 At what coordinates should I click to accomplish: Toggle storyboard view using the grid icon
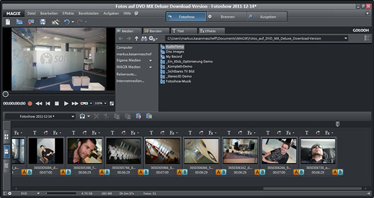[6, 137]
